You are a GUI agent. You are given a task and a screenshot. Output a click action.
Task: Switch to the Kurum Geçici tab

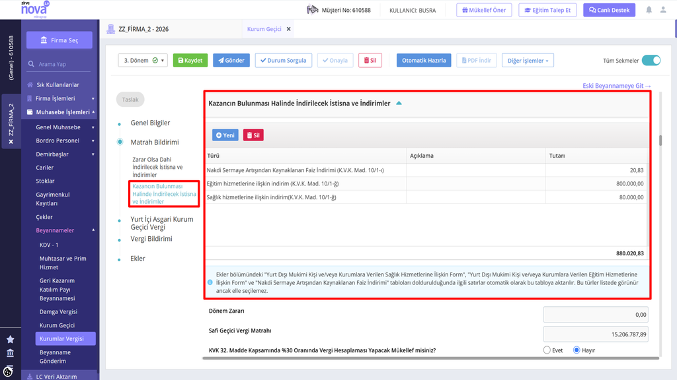coord(264,29)
